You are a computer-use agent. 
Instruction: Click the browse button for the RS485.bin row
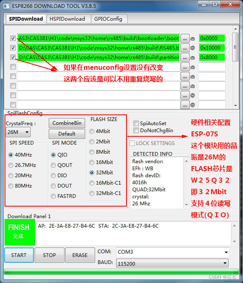point(185,48)
